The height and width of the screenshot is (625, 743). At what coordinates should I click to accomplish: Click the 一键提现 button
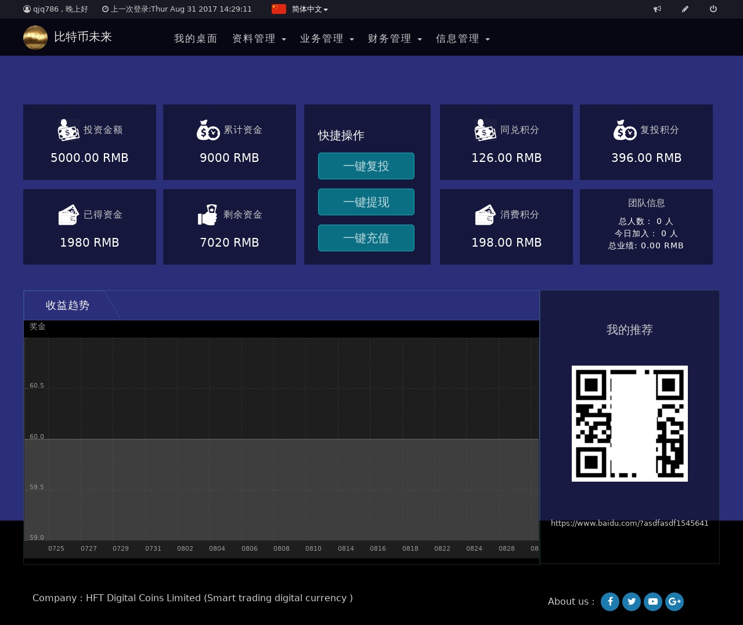(x=366, y=202)
